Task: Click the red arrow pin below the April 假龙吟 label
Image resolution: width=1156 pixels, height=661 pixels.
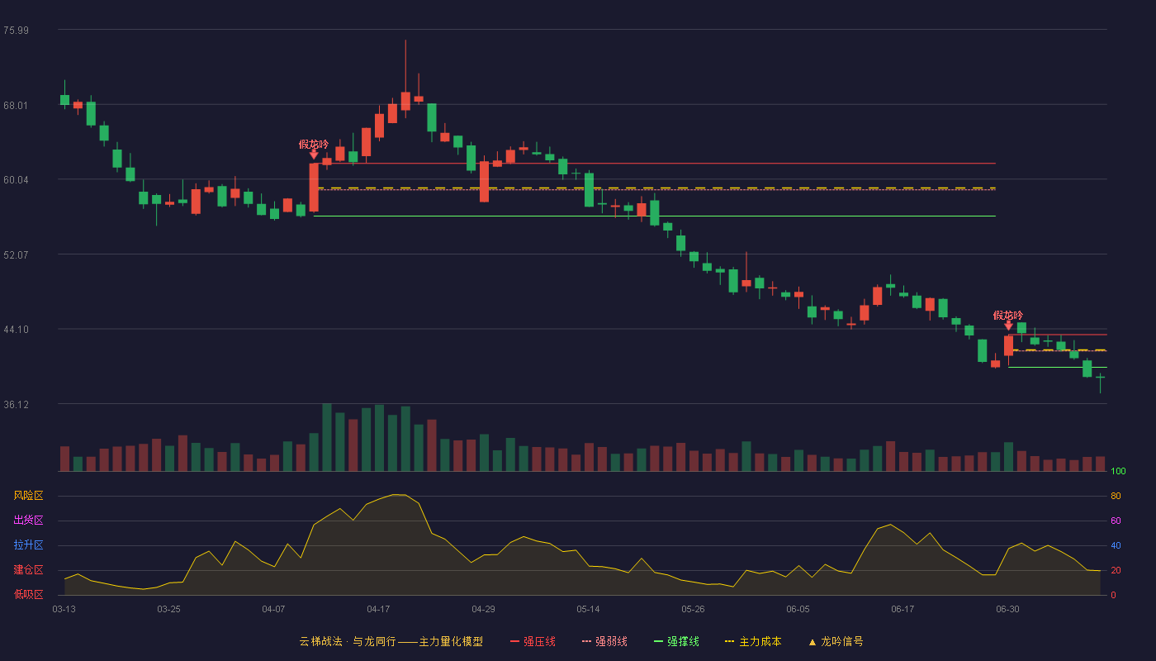Action: [x=314, y=155]
